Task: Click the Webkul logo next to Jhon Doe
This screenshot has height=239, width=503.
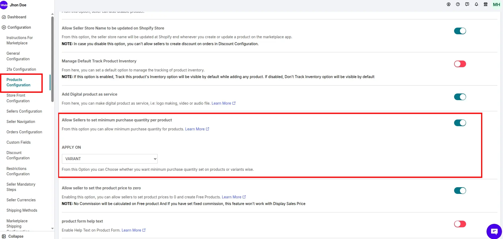Action: coord(4,5)
